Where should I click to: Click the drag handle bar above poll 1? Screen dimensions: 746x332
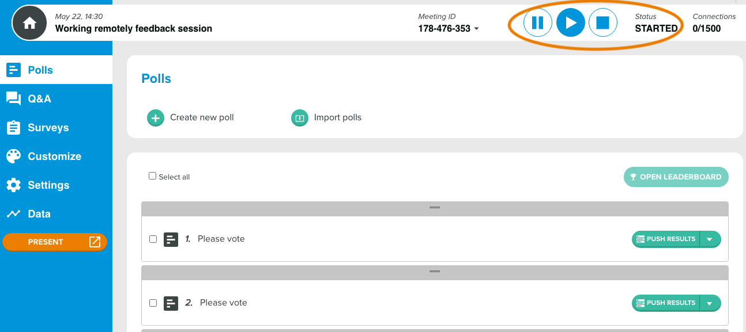pos(435,208)
